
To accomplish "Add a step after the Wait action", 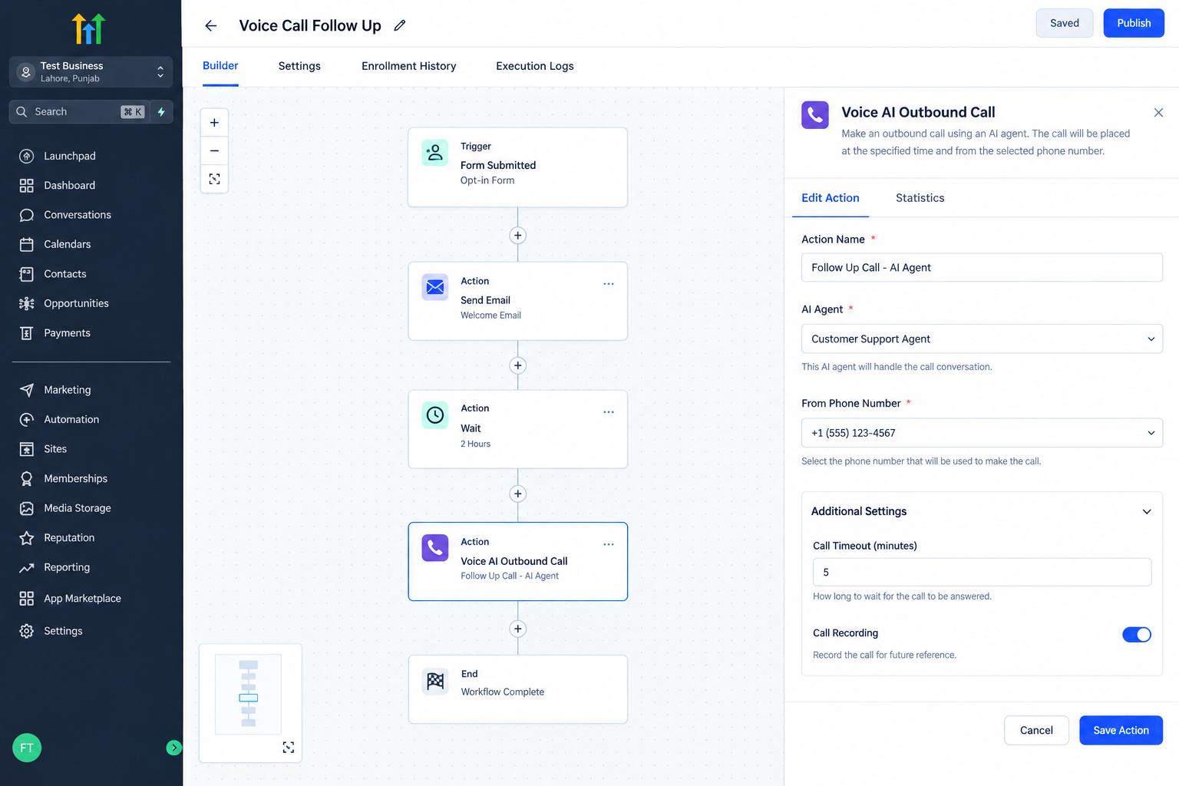I will 518,494.
